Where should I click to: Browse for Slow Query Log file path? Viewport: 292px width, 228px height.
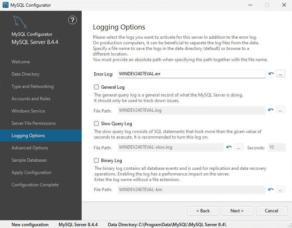click(239, 147)
